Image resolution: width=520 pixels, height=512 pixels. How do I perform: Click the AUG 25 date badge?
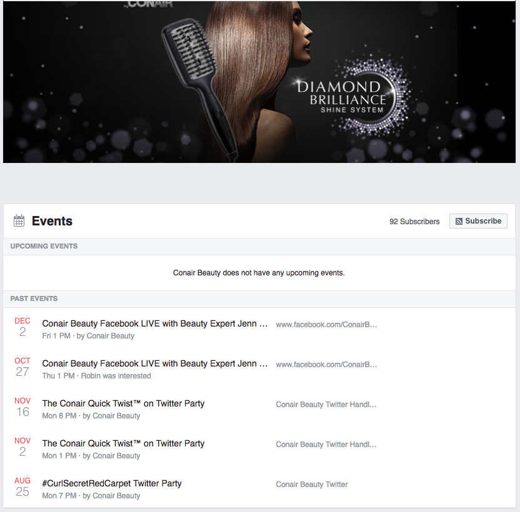point(22,487)
